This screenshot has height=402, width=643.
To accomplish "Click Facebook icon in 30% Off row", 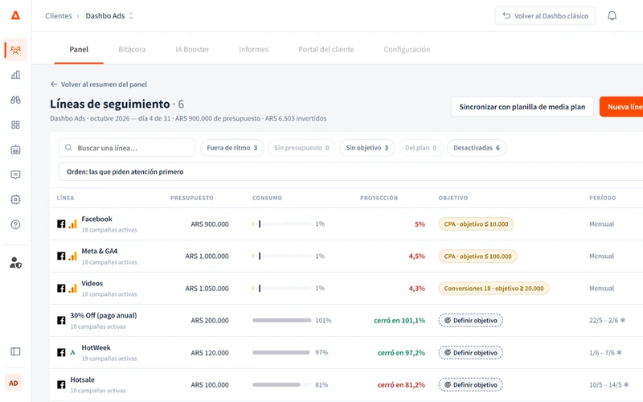I will 61,320.
